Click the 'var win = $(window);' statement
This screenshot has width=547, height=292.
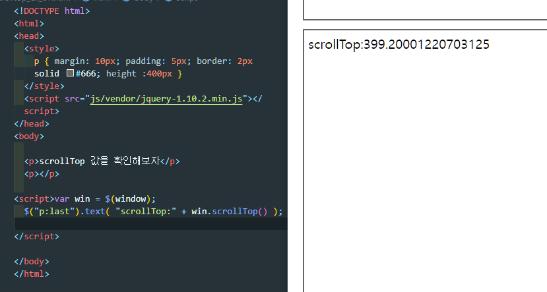pos(105,199)
